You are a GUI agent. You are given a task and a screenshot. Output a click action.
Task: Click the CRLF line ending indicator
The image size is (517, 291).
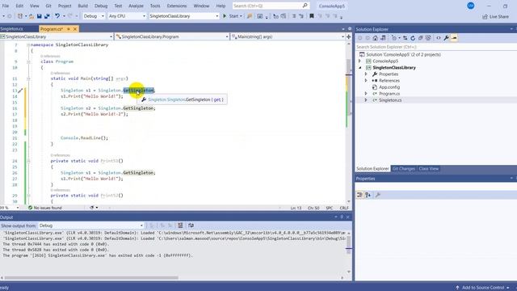344,208
